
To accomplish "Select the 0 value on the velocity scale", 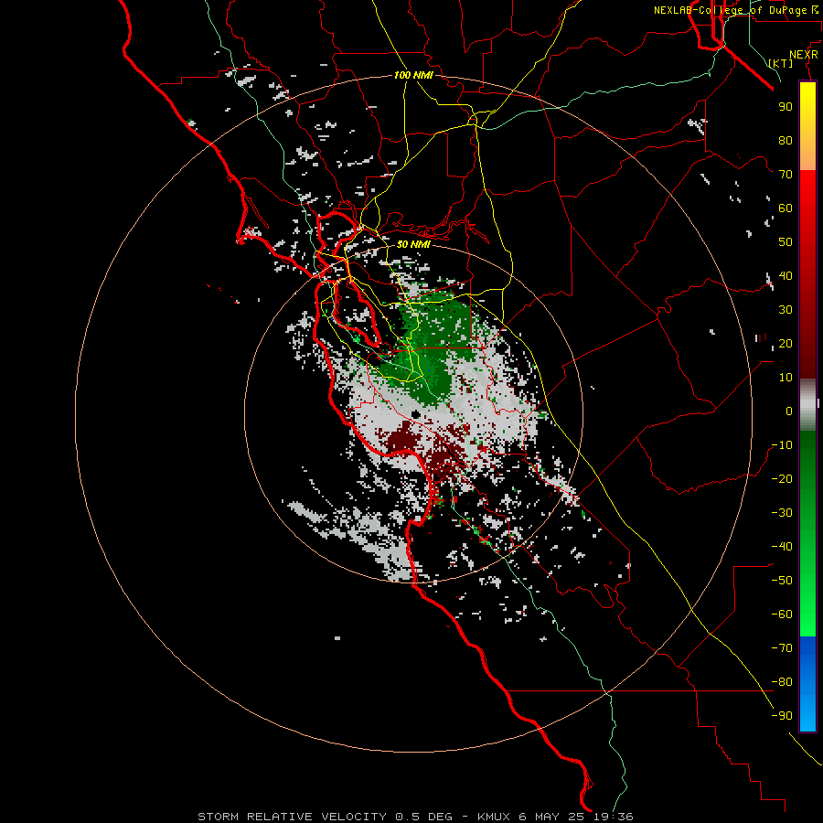I will [789, 411].
